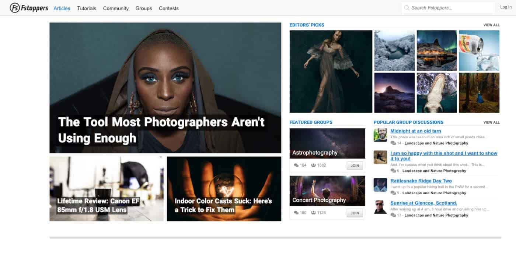Open Sunrise at Glencoe, Scotland discussion
The image size is (516, 273).
[423, 203]
